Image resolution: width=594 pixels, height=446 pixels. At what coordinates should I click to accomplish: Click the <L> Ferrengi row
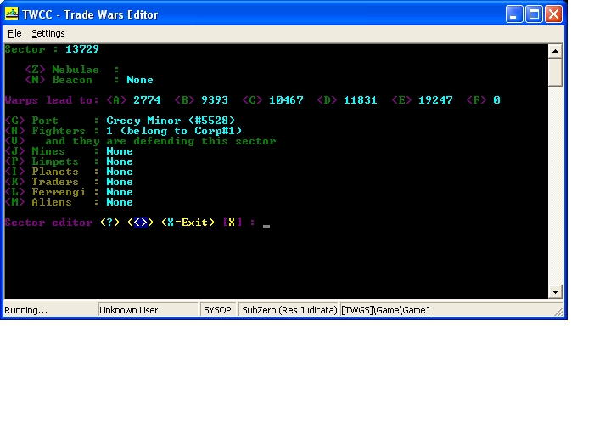[69, 192]
